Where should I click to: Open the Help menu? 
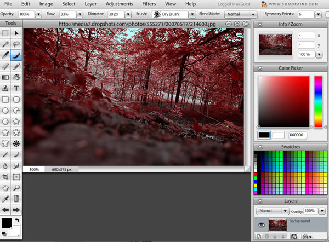tap(190, 4)
